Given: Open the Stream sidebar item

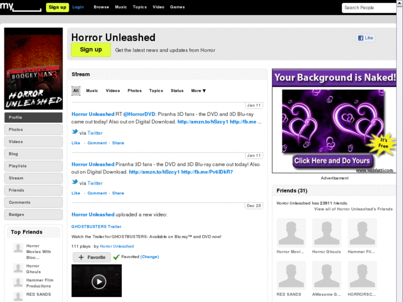Looking at the screenshot, I should [33, 178].
